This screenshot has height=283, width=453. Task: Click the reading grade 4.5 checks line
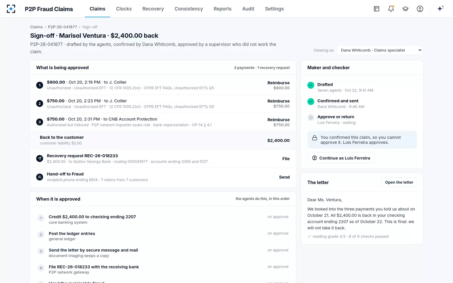pyautogui.click(x=348, y=236)
